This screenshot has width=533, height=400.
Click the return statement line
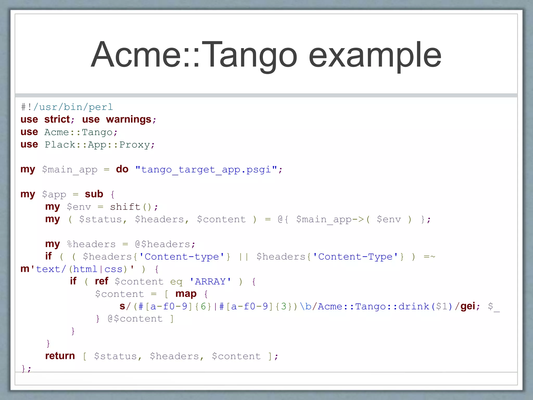(x=162, y=356)
